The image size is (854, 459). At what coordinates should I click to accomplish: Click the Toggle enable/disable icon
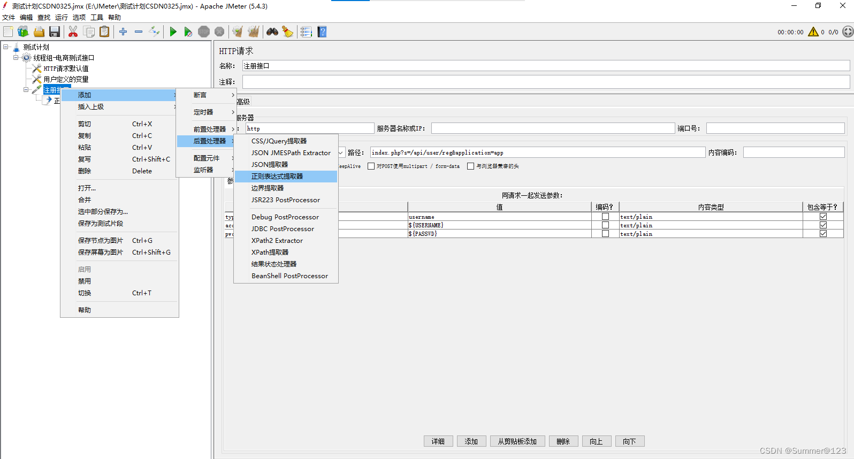coord(154,32)
